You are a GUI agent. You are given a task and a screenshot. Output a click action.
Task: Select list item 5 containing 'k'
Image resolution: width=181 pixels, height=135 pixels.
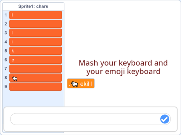[35, 51]
